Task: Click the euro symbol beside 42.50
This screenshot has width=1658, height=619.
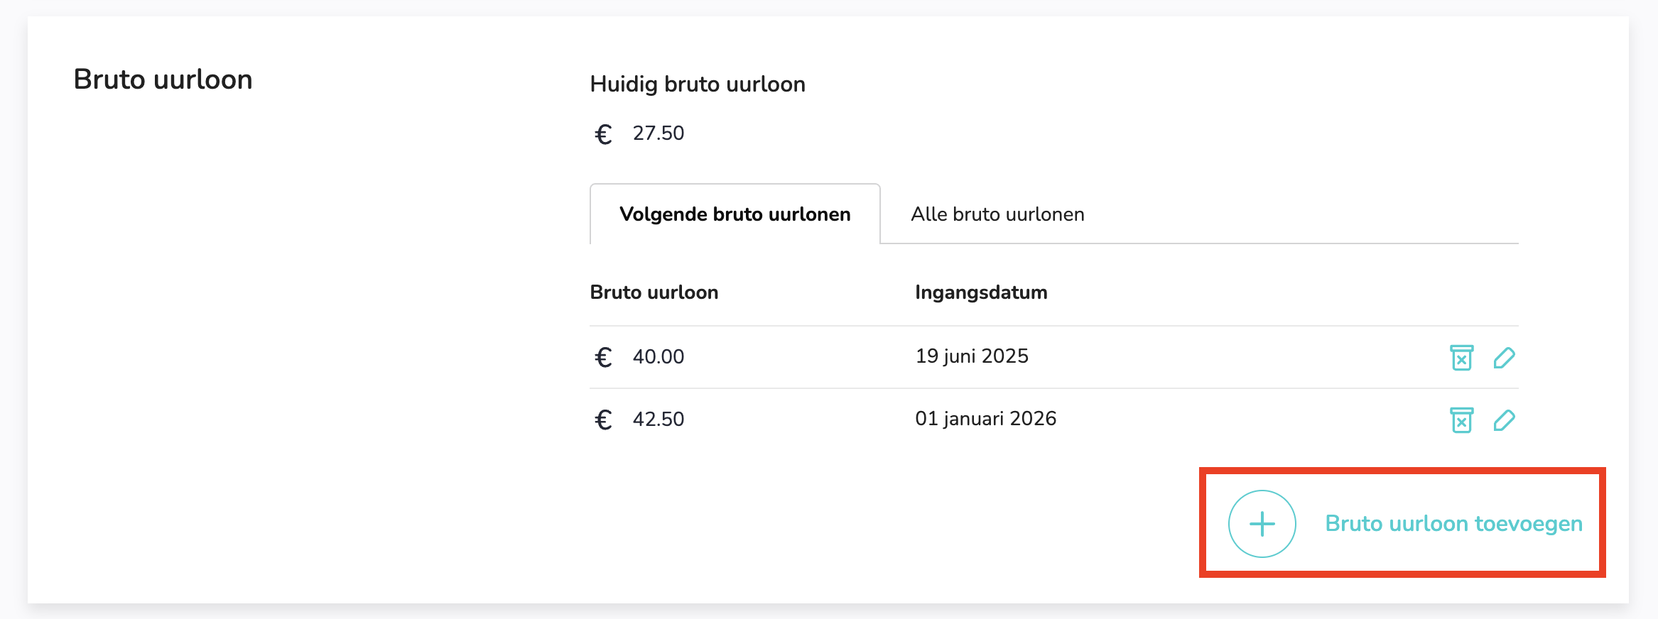Action: point(603,419)
